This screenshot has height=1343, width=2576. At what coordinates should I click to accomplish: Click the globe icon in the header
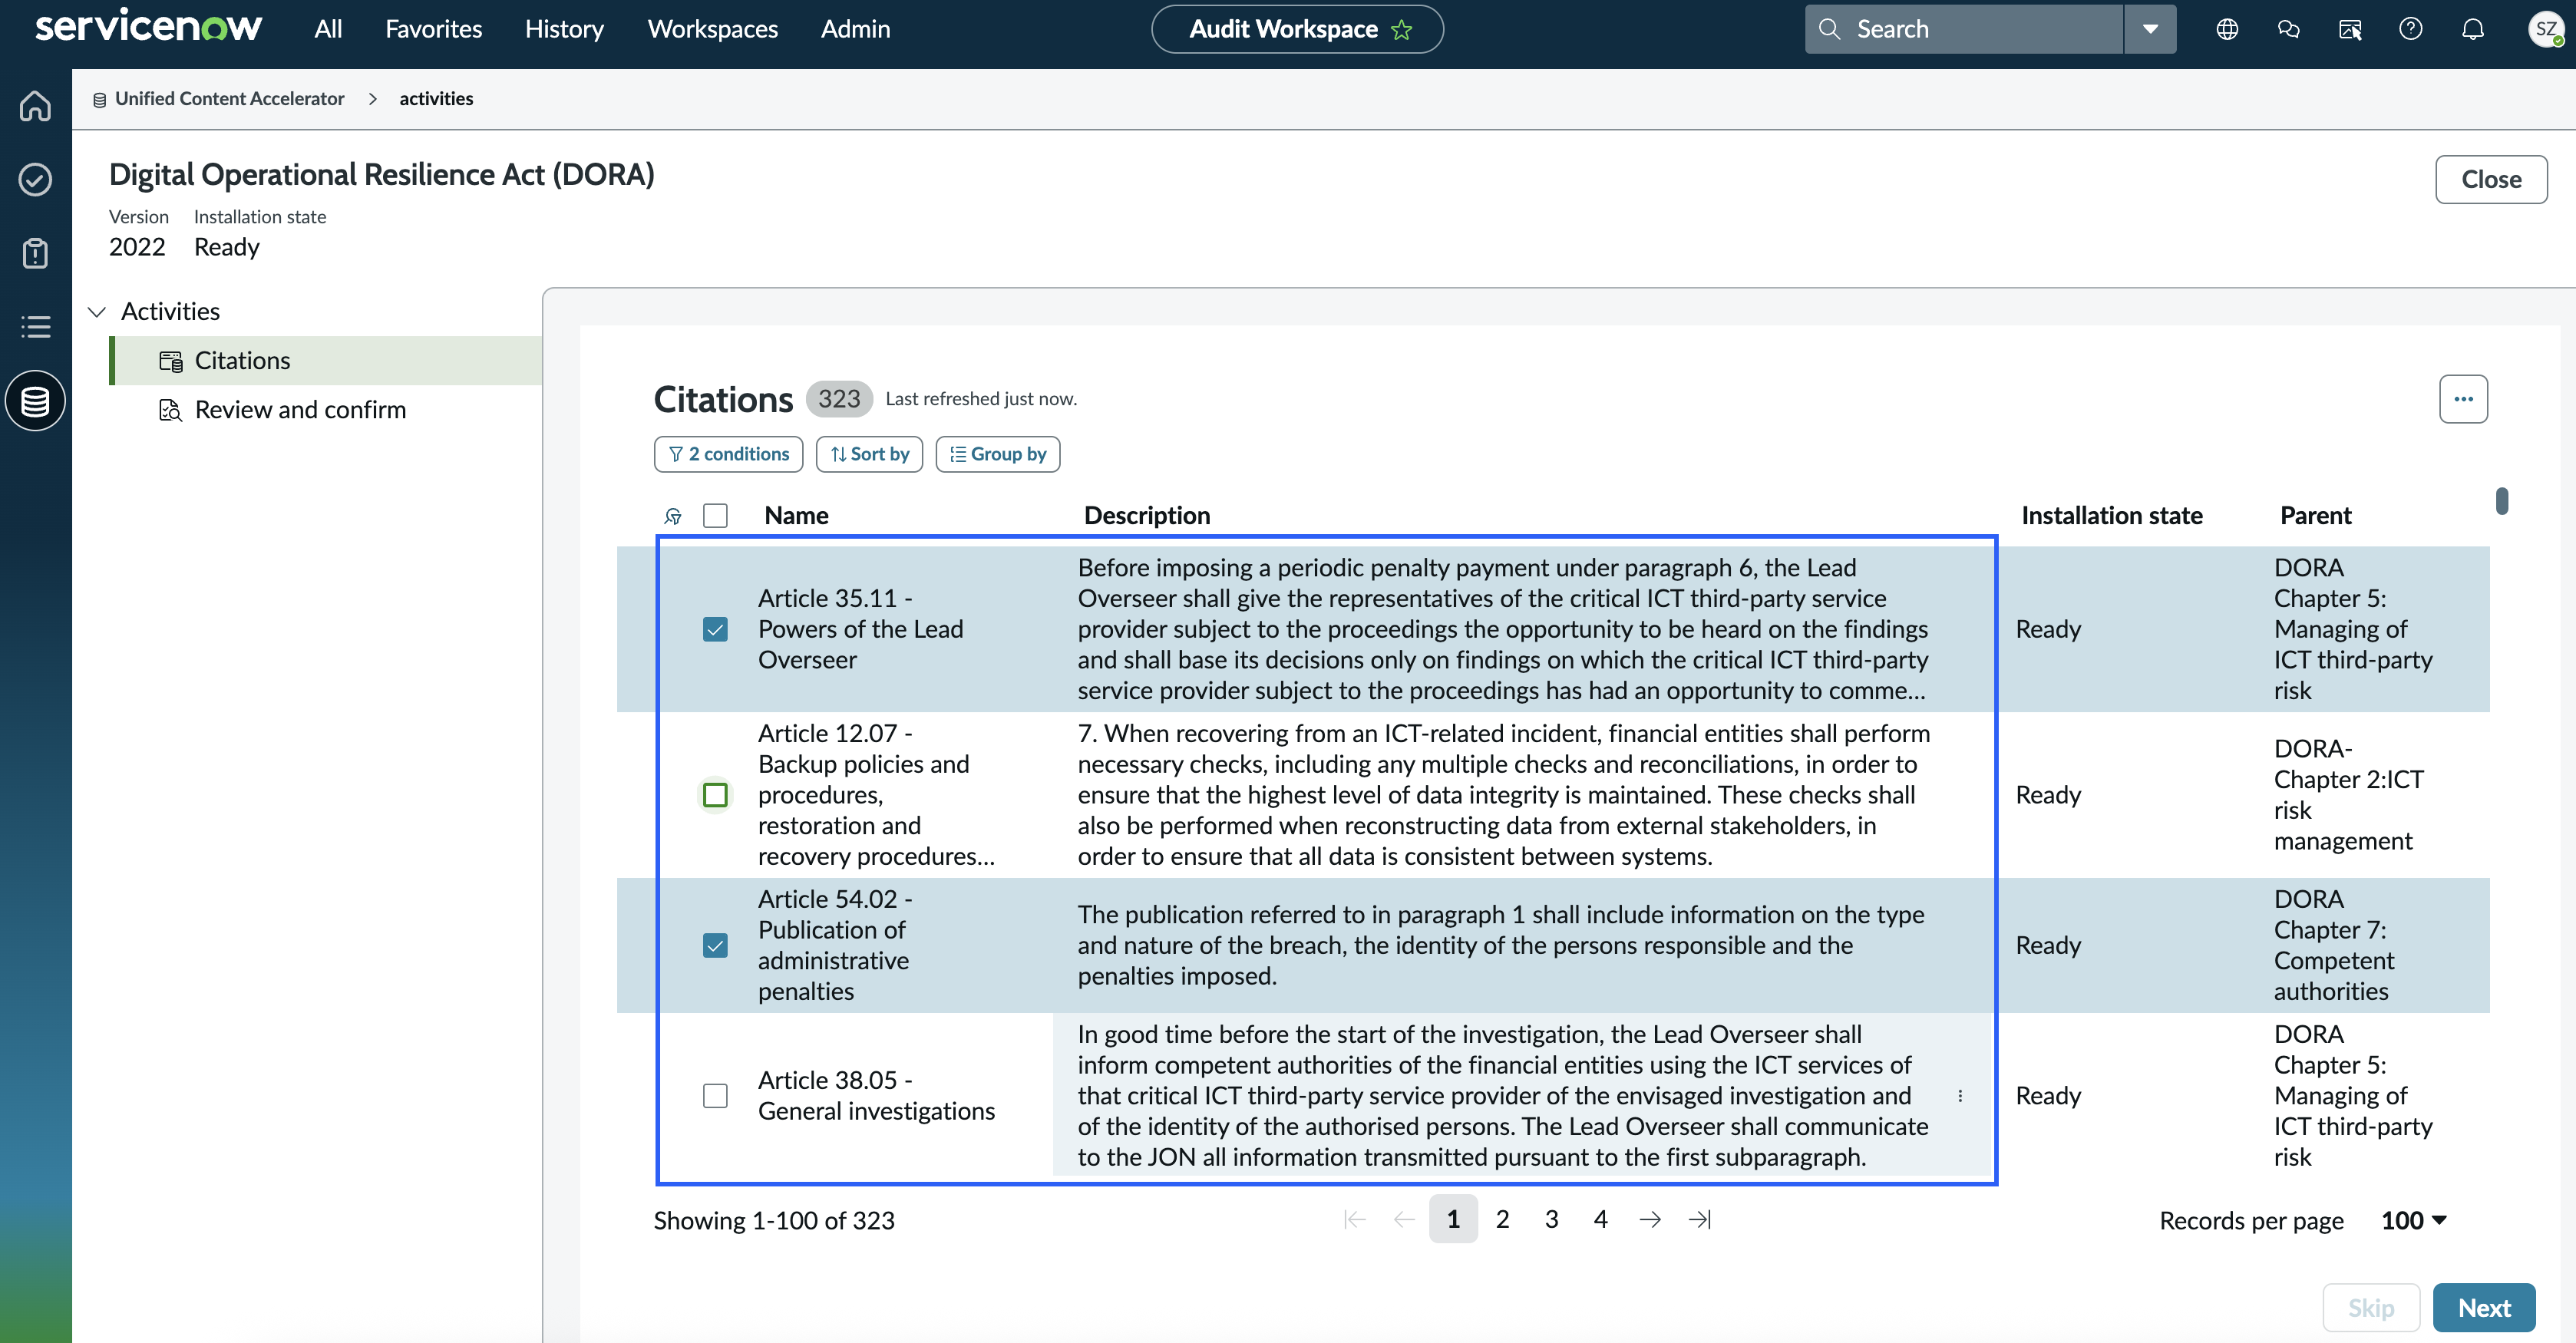click(x=2227, y=29)
